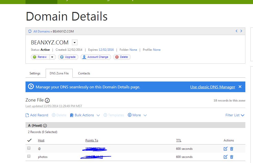The image size is (253, 163).
Task: Switch to the Settings tab
Action: pos(35,73)
